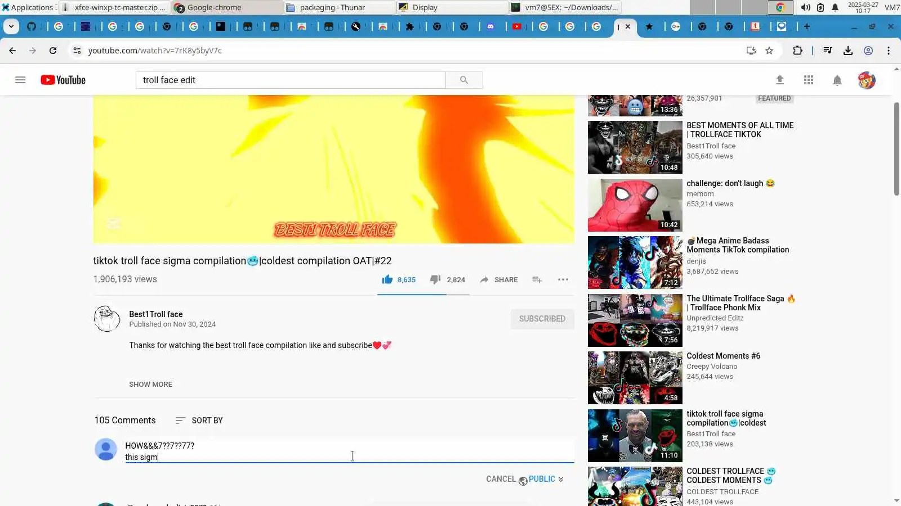Switch to xfce-winxp-tc-master.zip taskbar window

(114, 7)
